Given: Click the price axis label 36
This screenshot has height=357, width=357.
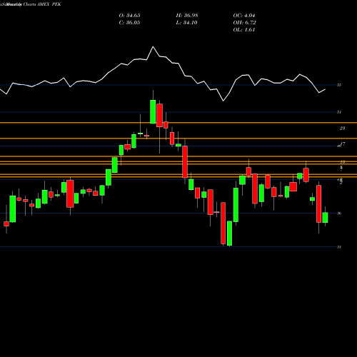Looking at the screenshot, I should pyautogui.click(x=339, y=213).
